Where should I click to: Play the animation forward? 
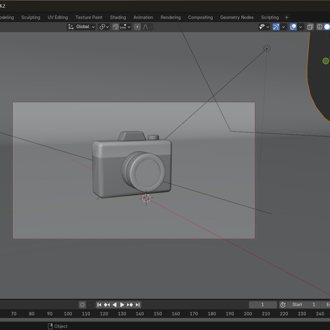click(122, 305)
